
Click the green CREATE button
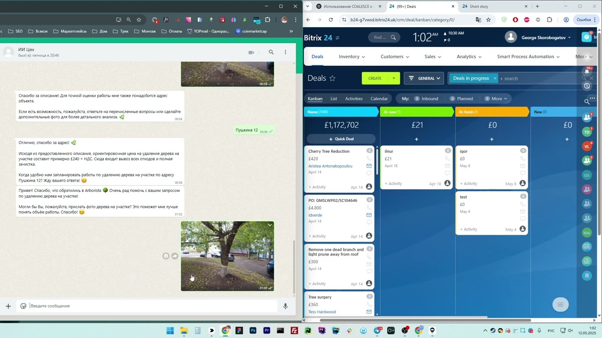coord(375,78)
